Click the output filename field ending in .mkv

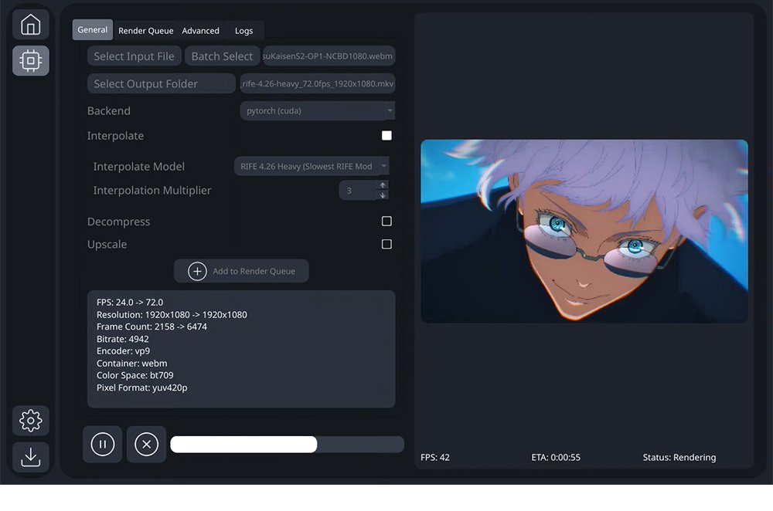tap(317, 83)
